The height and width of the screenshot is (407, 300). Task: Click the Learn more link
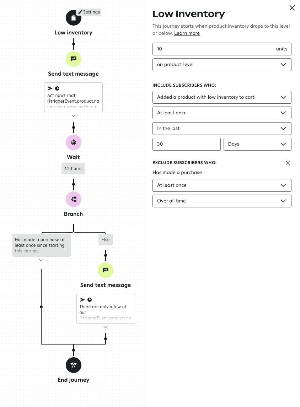click(187, 33)
